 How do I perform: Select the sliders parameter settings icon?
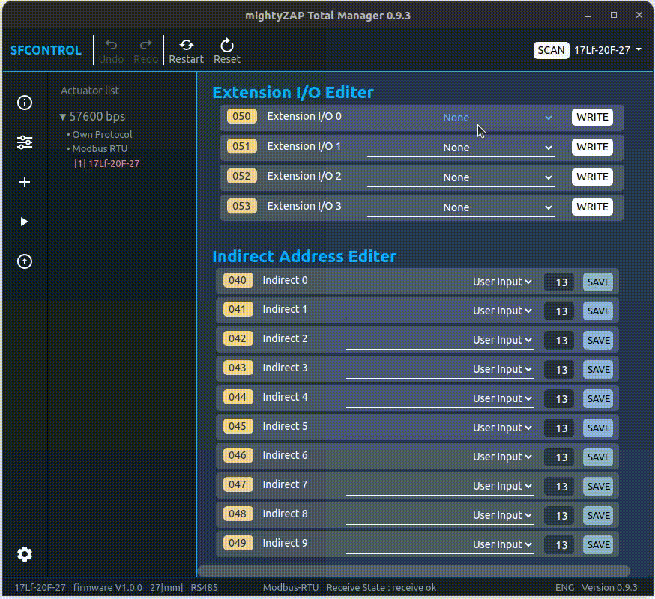pyautogui.click(x=25, y=142)
